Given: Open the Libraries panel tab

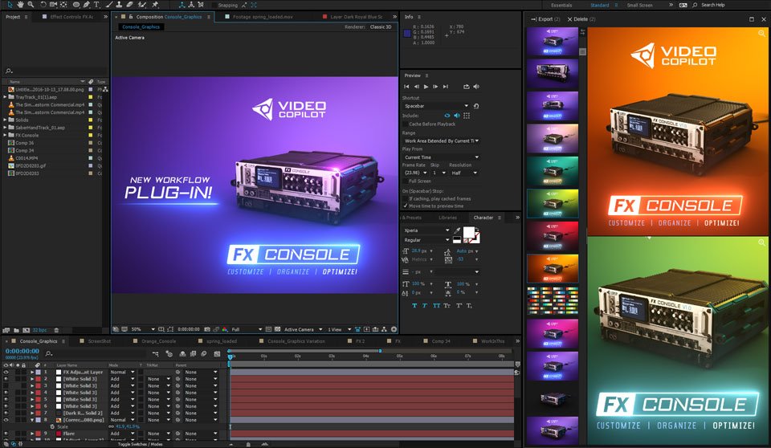Looking at the screenshot, I should click(447, 218).
